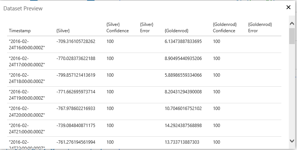Image resolution: width=297 pixels, height=150 pixels.
Task: Select the {Goldenrod} Error column header
Action: 260,28
